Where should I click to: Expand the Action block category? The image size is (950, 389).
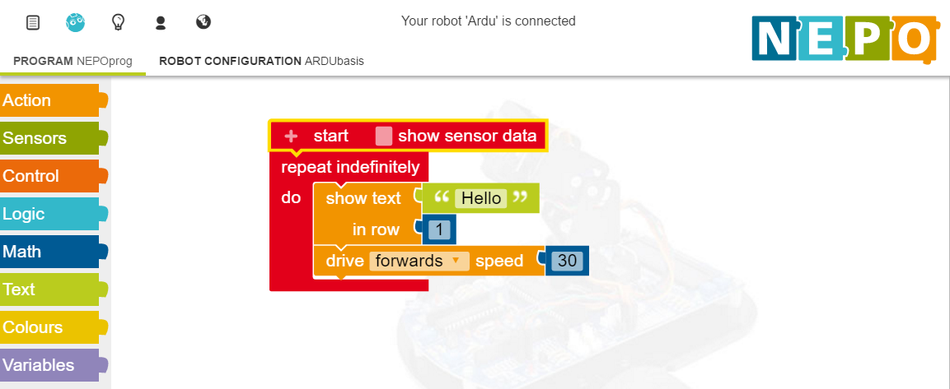click(54, 100)
